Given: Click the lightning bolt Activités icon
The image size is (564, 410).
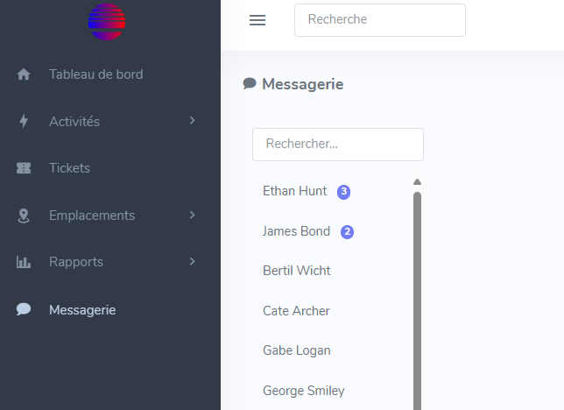Looking at the screenshot, I should (24, 122).
